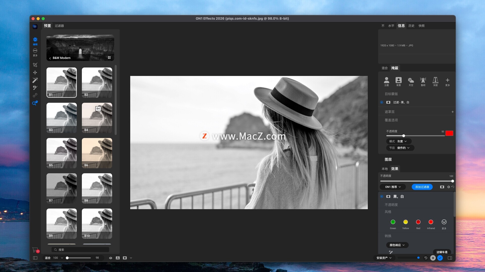Screen dimensions: 485x272
Task: Open the 模式 灰度 dropdown
Action: coord(399,141)
